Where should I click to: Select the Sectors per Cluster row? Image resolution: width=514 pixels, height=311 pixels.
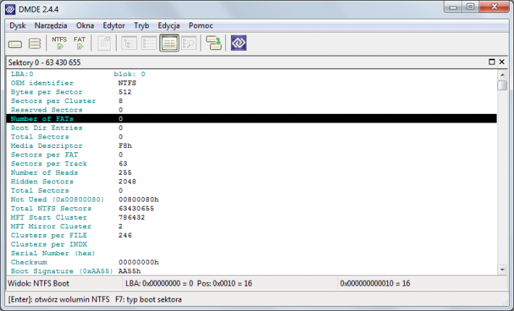[x=251, y=101]
